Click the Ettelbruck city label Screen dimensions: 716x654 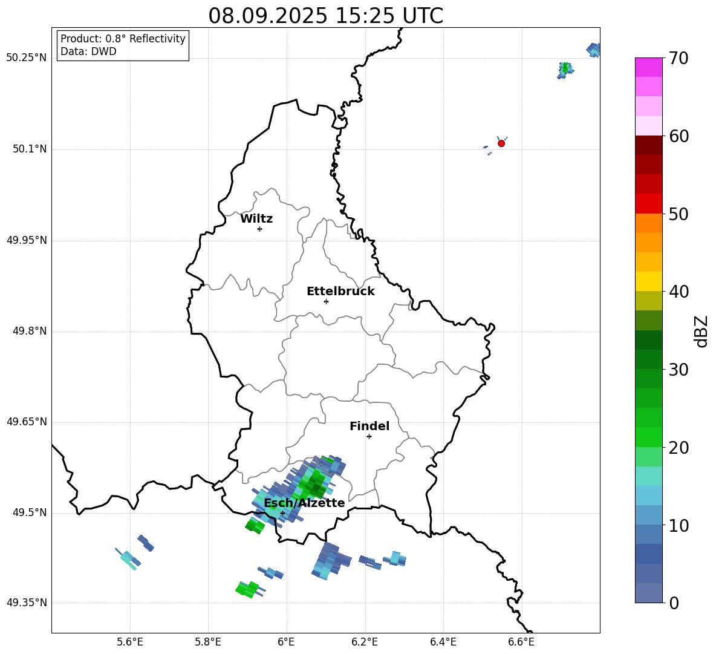[340, 292]
